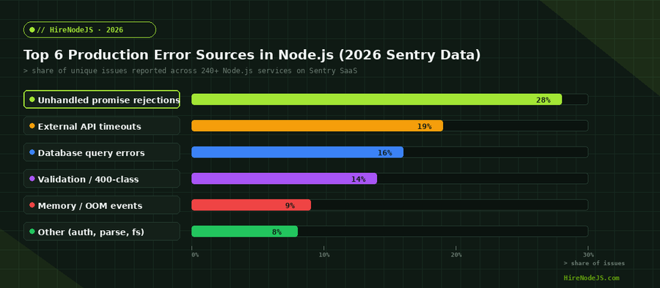Image resolution: width=660 pixels, height=288 pixels.
Task: Click the purple 14% bar
Action: [x=284, y=179]
